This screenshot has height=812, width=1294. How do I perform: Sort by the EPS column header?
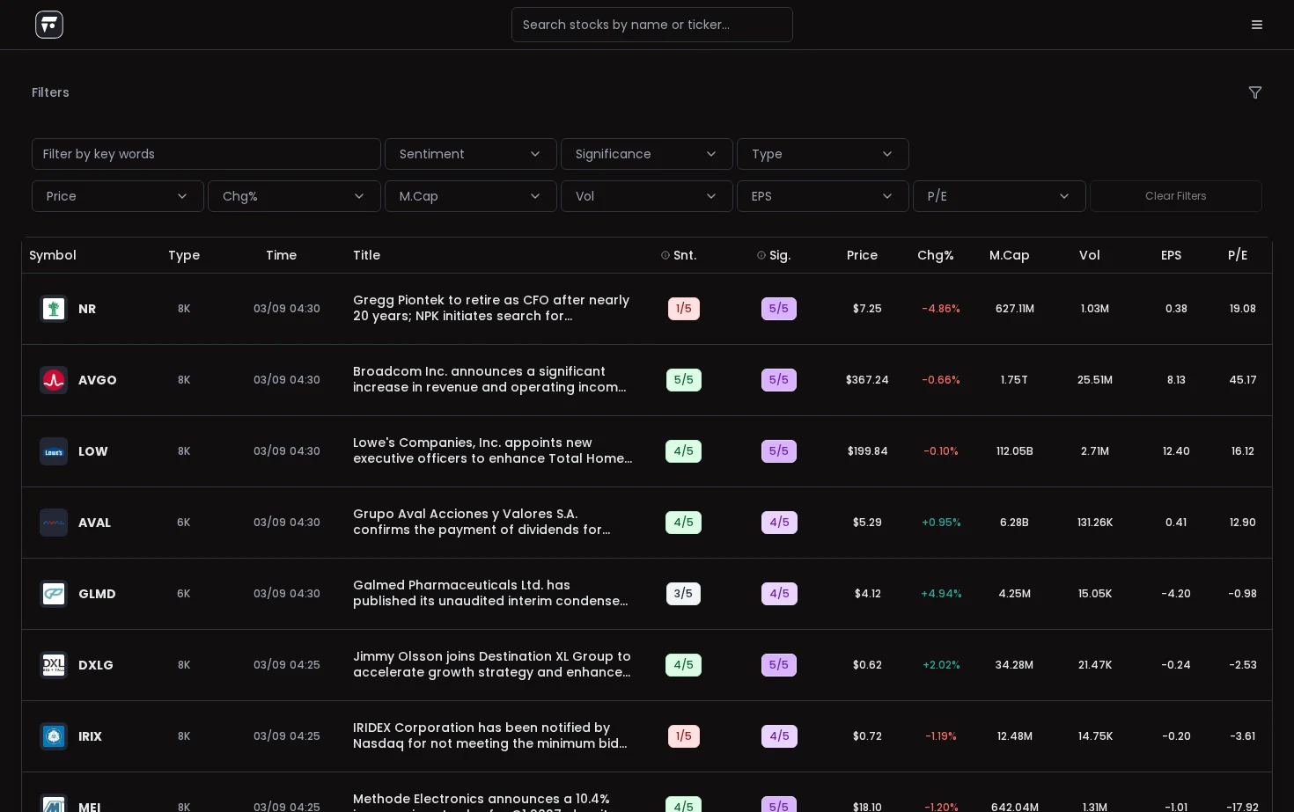(x=1172, y=255)
